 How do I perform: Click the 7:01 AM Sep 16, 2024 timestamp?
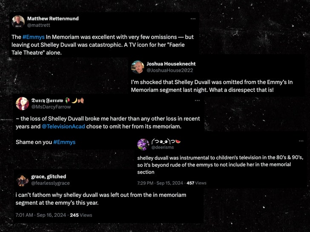coord(41,215)
